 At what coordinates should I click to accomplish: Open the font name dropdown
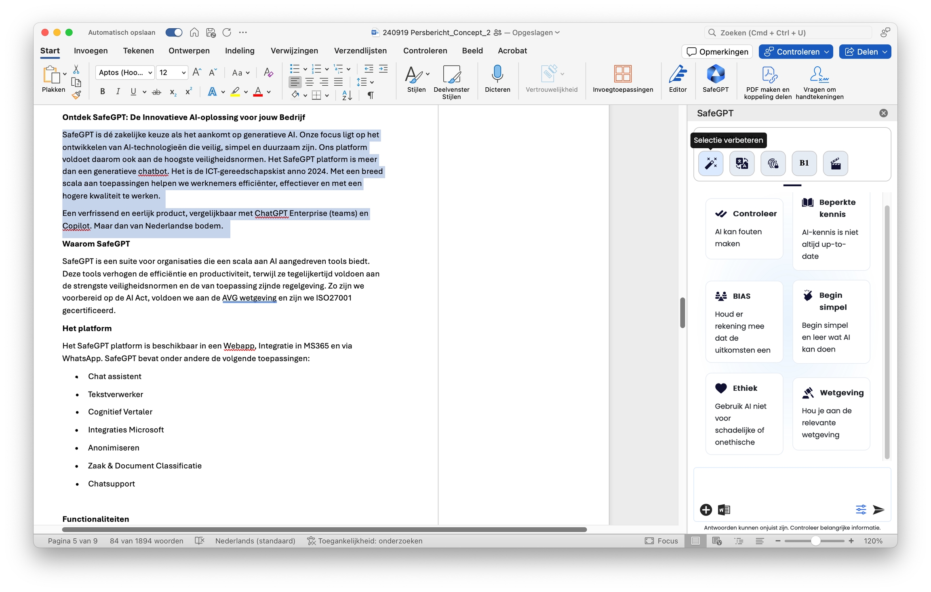(x=150, y=73)
